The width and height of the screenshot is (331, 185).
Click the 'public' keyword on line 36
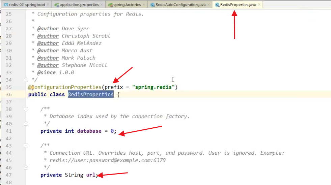pyautogui.click(x=37, y=94)
